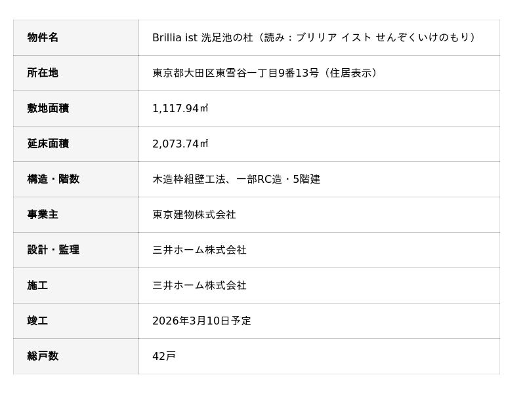Select the 42戸 total units value
The image size is (525, 394).
pos(164,356)
